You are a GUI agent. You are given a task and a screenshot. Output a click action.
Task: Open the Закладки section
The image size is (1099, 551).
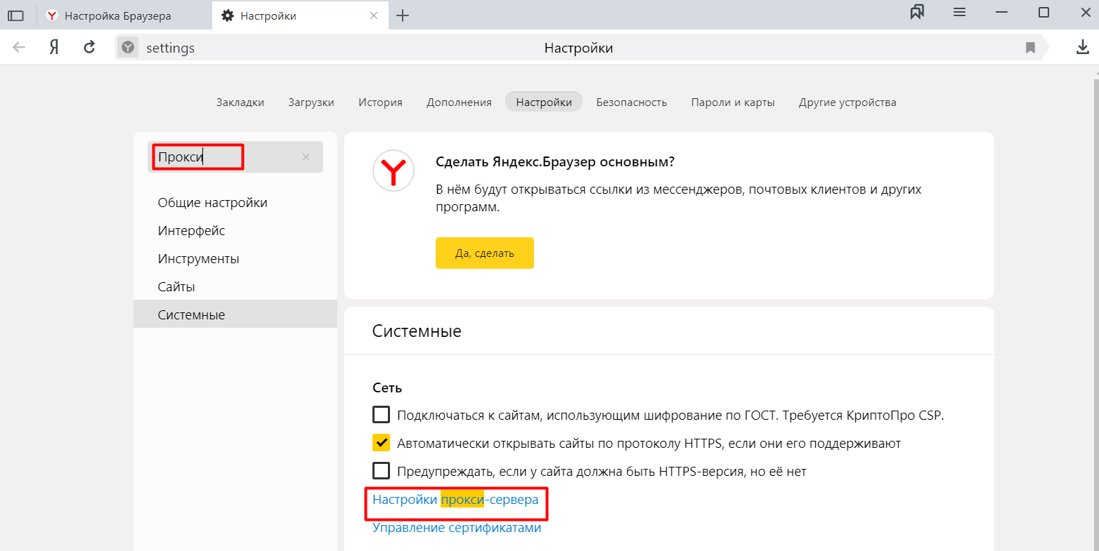pyautogui.click(x=240, y=102)
